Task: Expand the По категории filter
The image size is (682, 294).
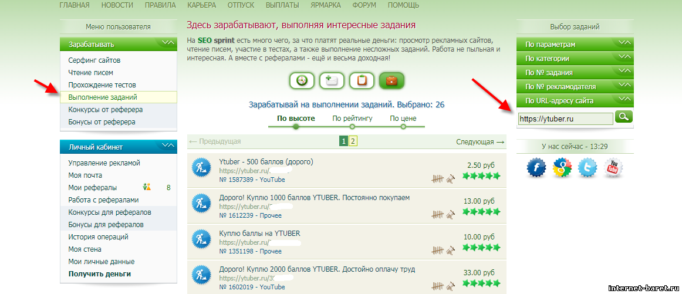Action: (x=575, y=59)
